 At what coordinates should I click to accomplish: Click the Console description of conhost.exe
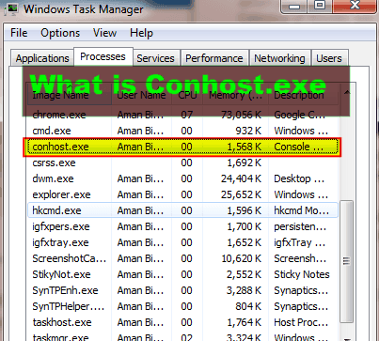pyautogui.click(x=298, y=147)
